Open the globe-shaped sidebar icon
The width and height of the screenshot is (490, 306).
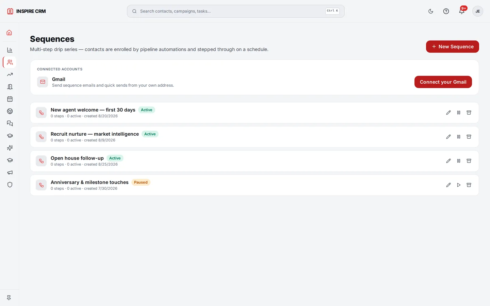pos(10,111)
